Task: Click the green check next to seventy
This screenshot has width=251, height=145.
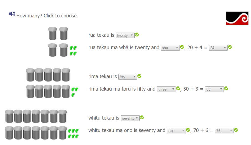Action: (x=142, y=118)
